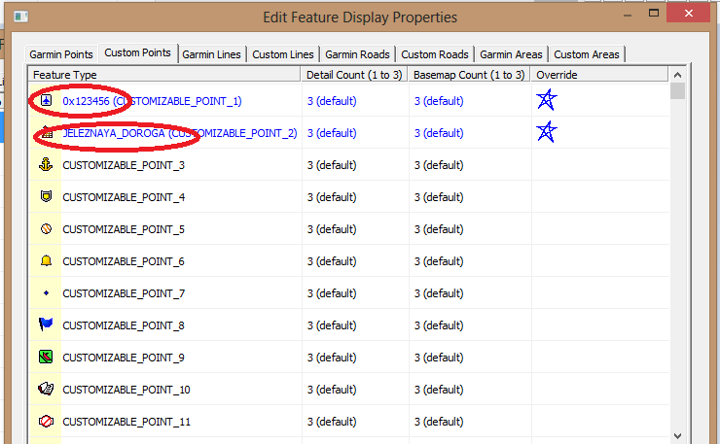Image resolution: width=720 pixels, height=444 pixels.
Task: Click the Basemap Count column header
Action: tap(469, 75)
